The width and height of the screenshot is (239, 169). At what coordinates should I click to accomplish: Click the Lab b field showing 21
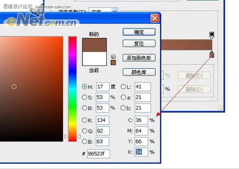pyautogui.click(x=143, y=108)
